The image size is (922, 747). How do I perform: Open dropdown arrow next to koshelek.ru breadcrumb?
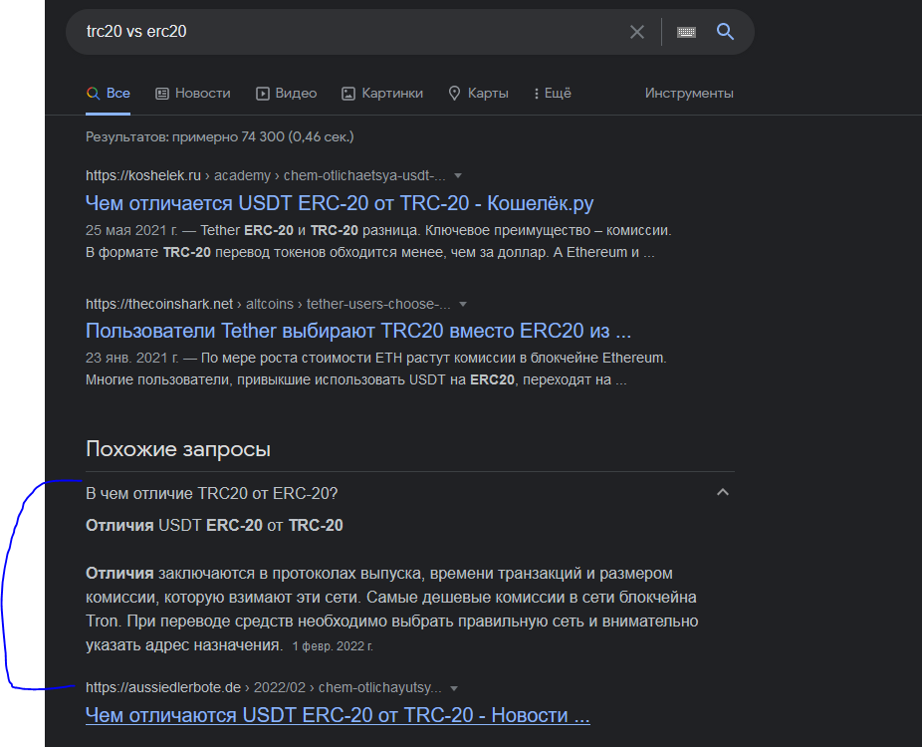tap(457, 174)
